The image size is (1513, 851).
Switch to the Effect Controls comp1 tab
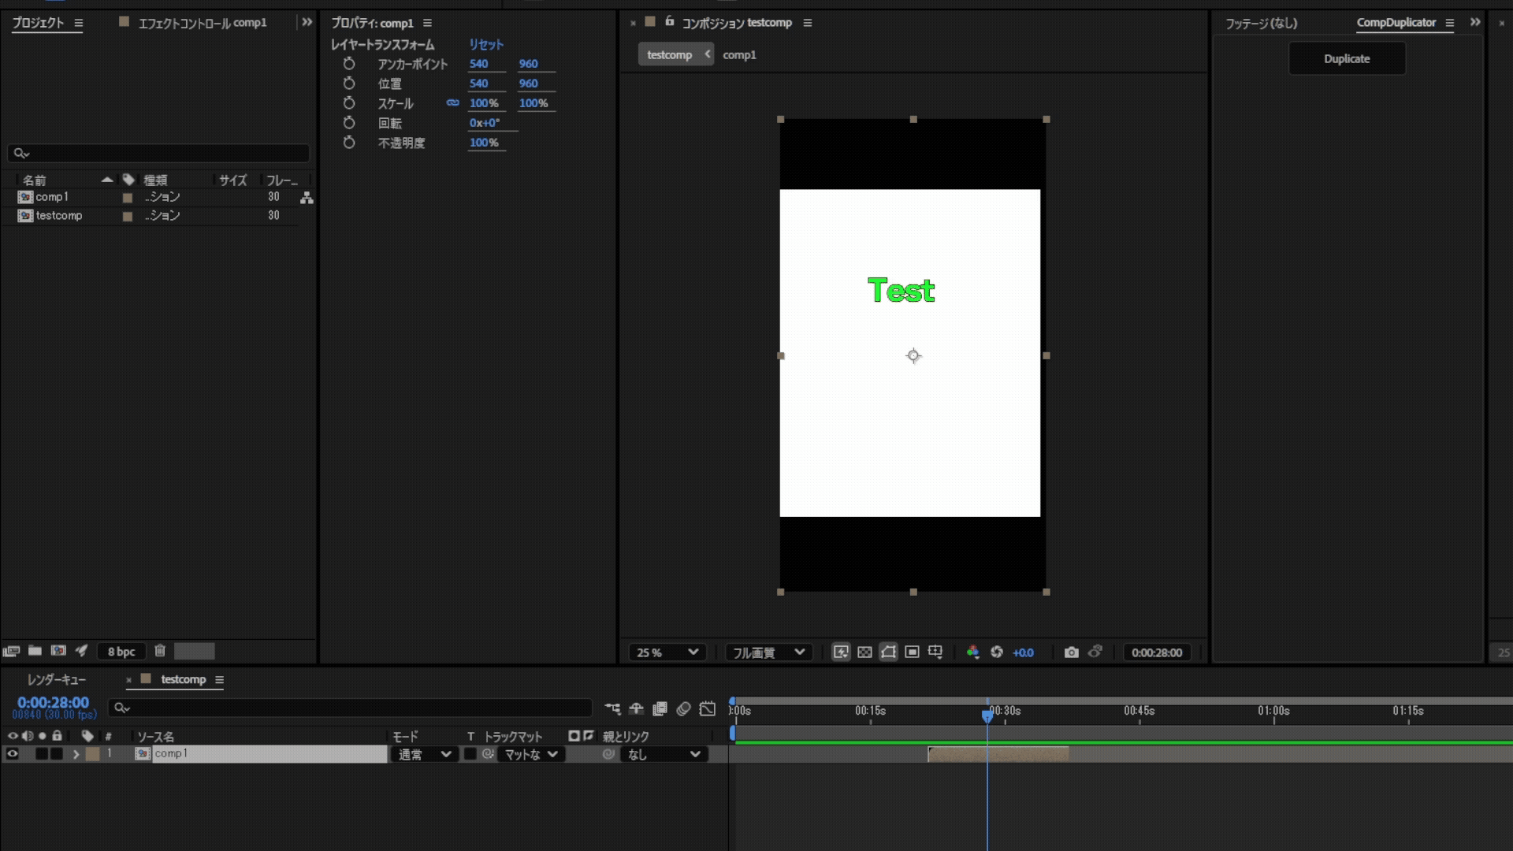click(x=202, y=23)
